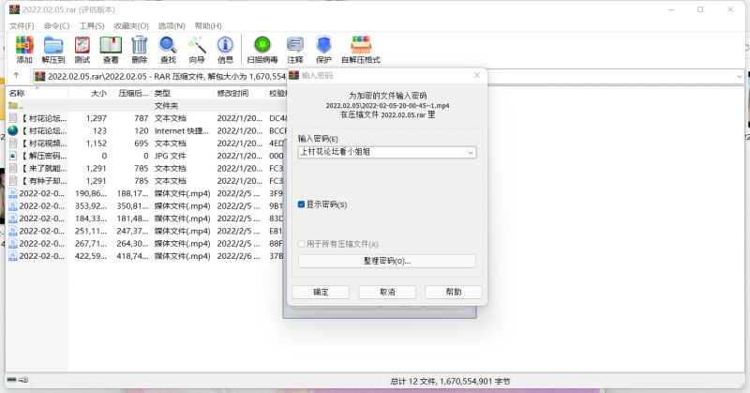The width and height of the screenshot is (750, 393).
Task: Click the 解压到 (Extract to) toolbar icon
Action: (53, 49)
